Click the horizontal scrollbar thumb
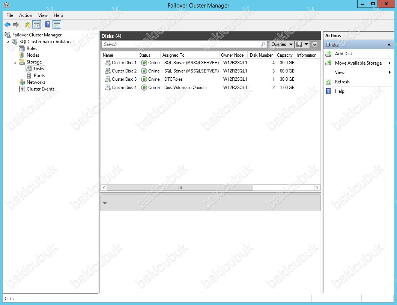Image resolution: width=397 pixels, height=305 pixels. click(180, 188)
